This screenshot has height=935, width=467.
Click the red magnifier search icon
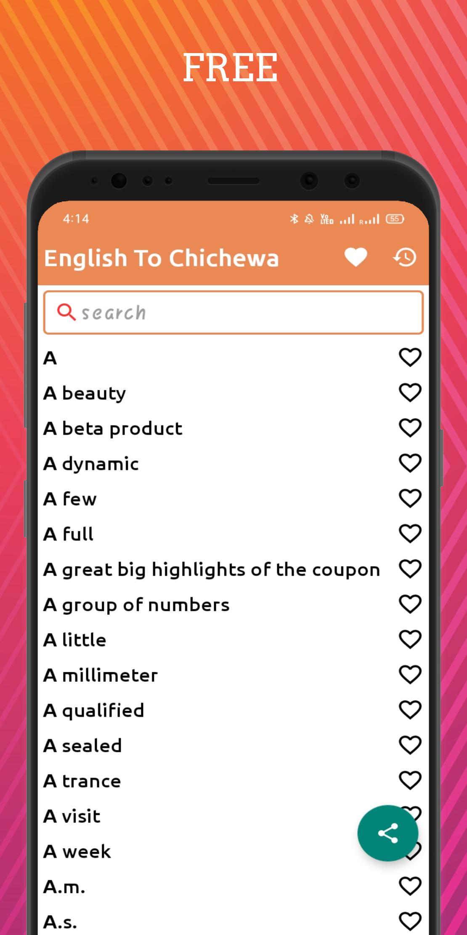(66, 313)
